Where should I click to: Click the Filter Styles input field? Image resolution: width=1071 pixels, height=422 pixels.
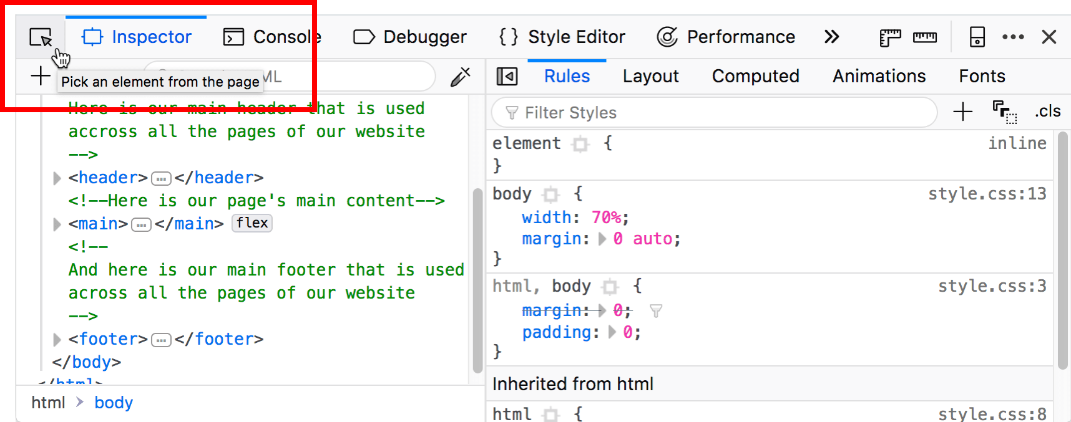718,113
